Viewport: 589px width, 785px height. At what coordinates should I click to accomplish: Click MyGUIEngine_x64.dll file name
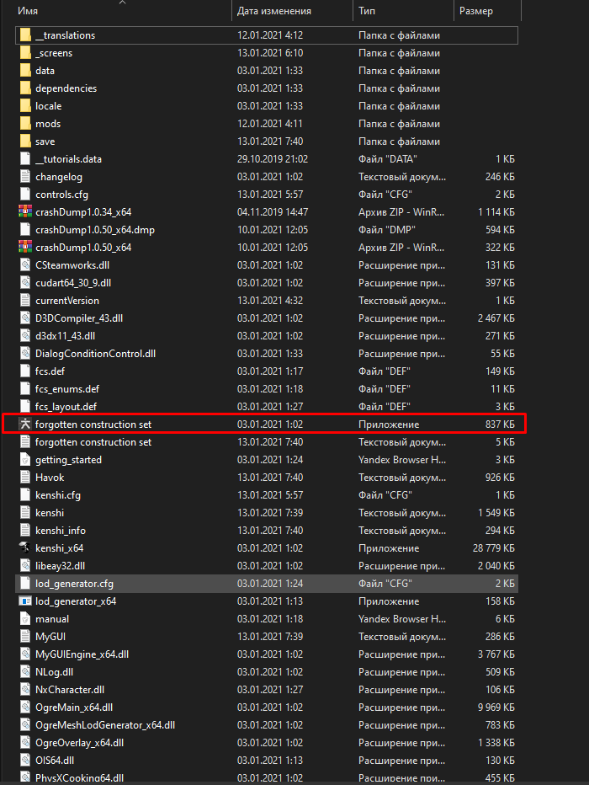82,654
